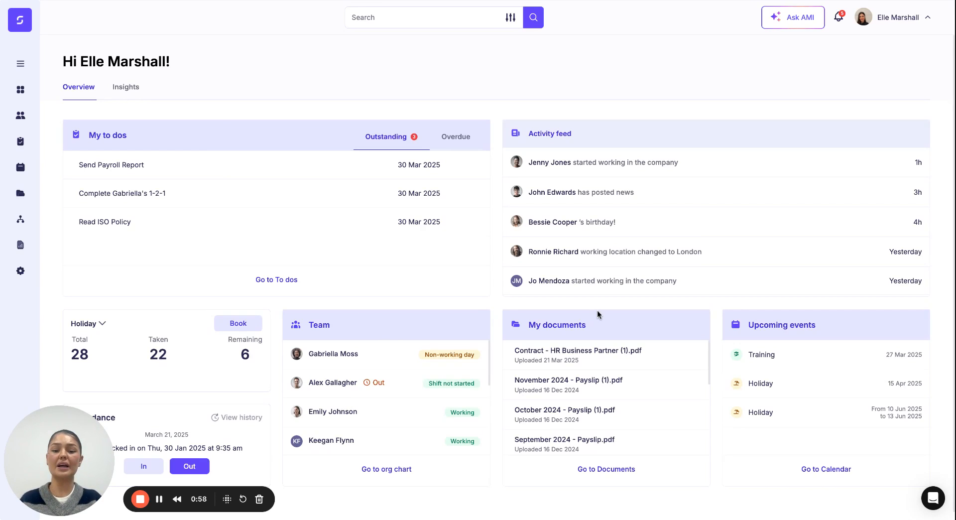
Task: Open the Reports chart icon in sidebar
Action: pos(20,245)
